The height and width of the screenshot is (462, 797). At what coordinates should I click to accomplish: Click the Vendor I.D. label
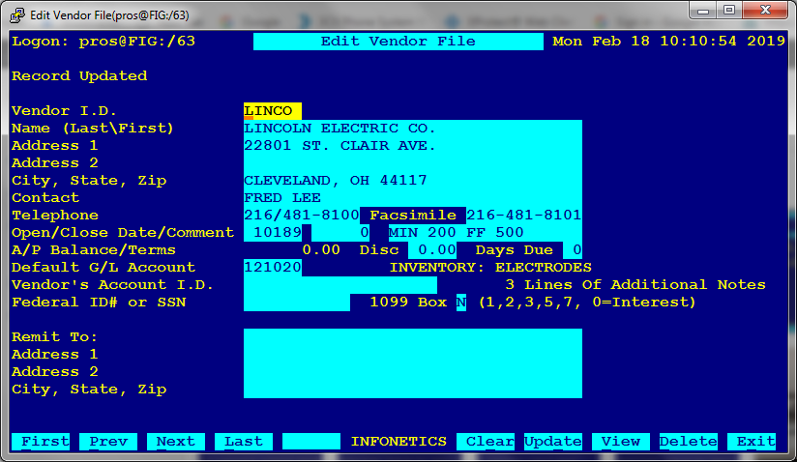click(64, 111)
